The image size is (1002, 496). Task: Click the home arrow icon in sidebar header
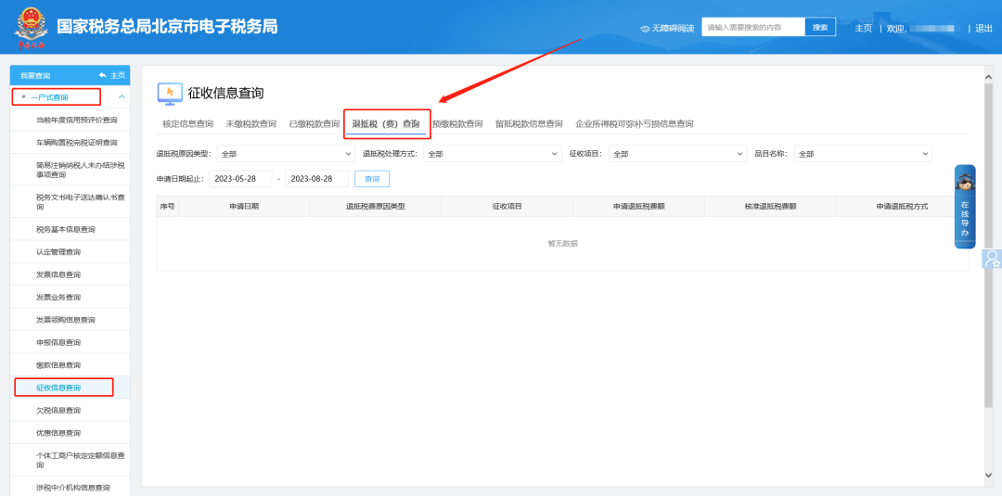(x=102, y=75)
